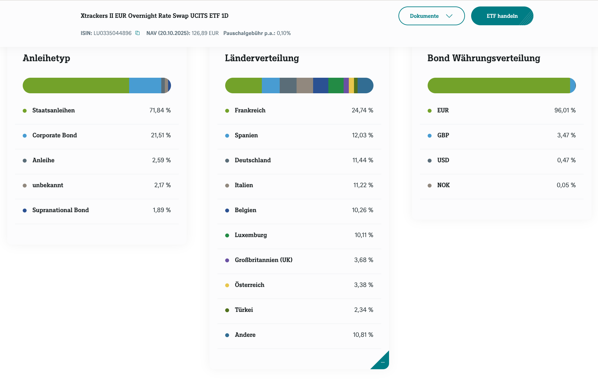The image size is (598, 388).
Task: Click the Xtrackers II EUR Overnight Rate Swap title
Action: point(154,16)
